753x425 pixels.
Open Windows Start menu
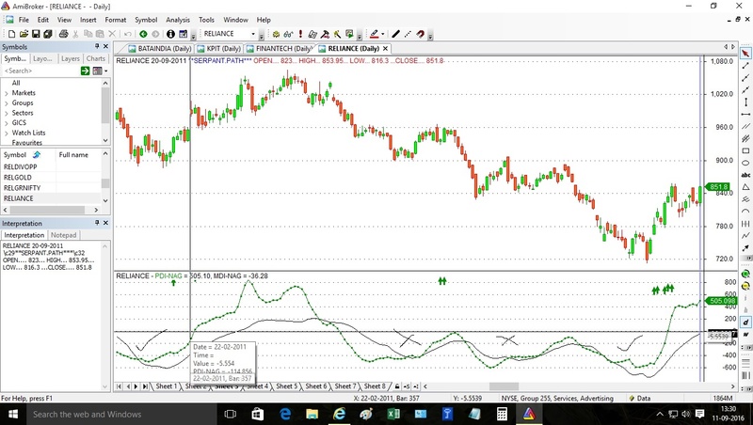coord(12,414)
